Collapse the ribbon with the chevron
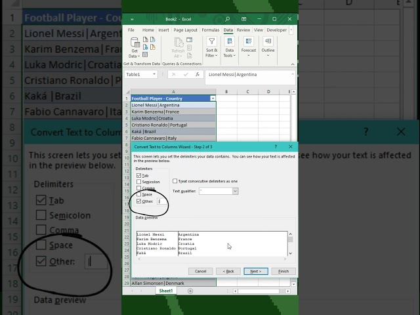The height and width of the screenshot is (315, 420). pyautogui.click(x=293, y=64)
